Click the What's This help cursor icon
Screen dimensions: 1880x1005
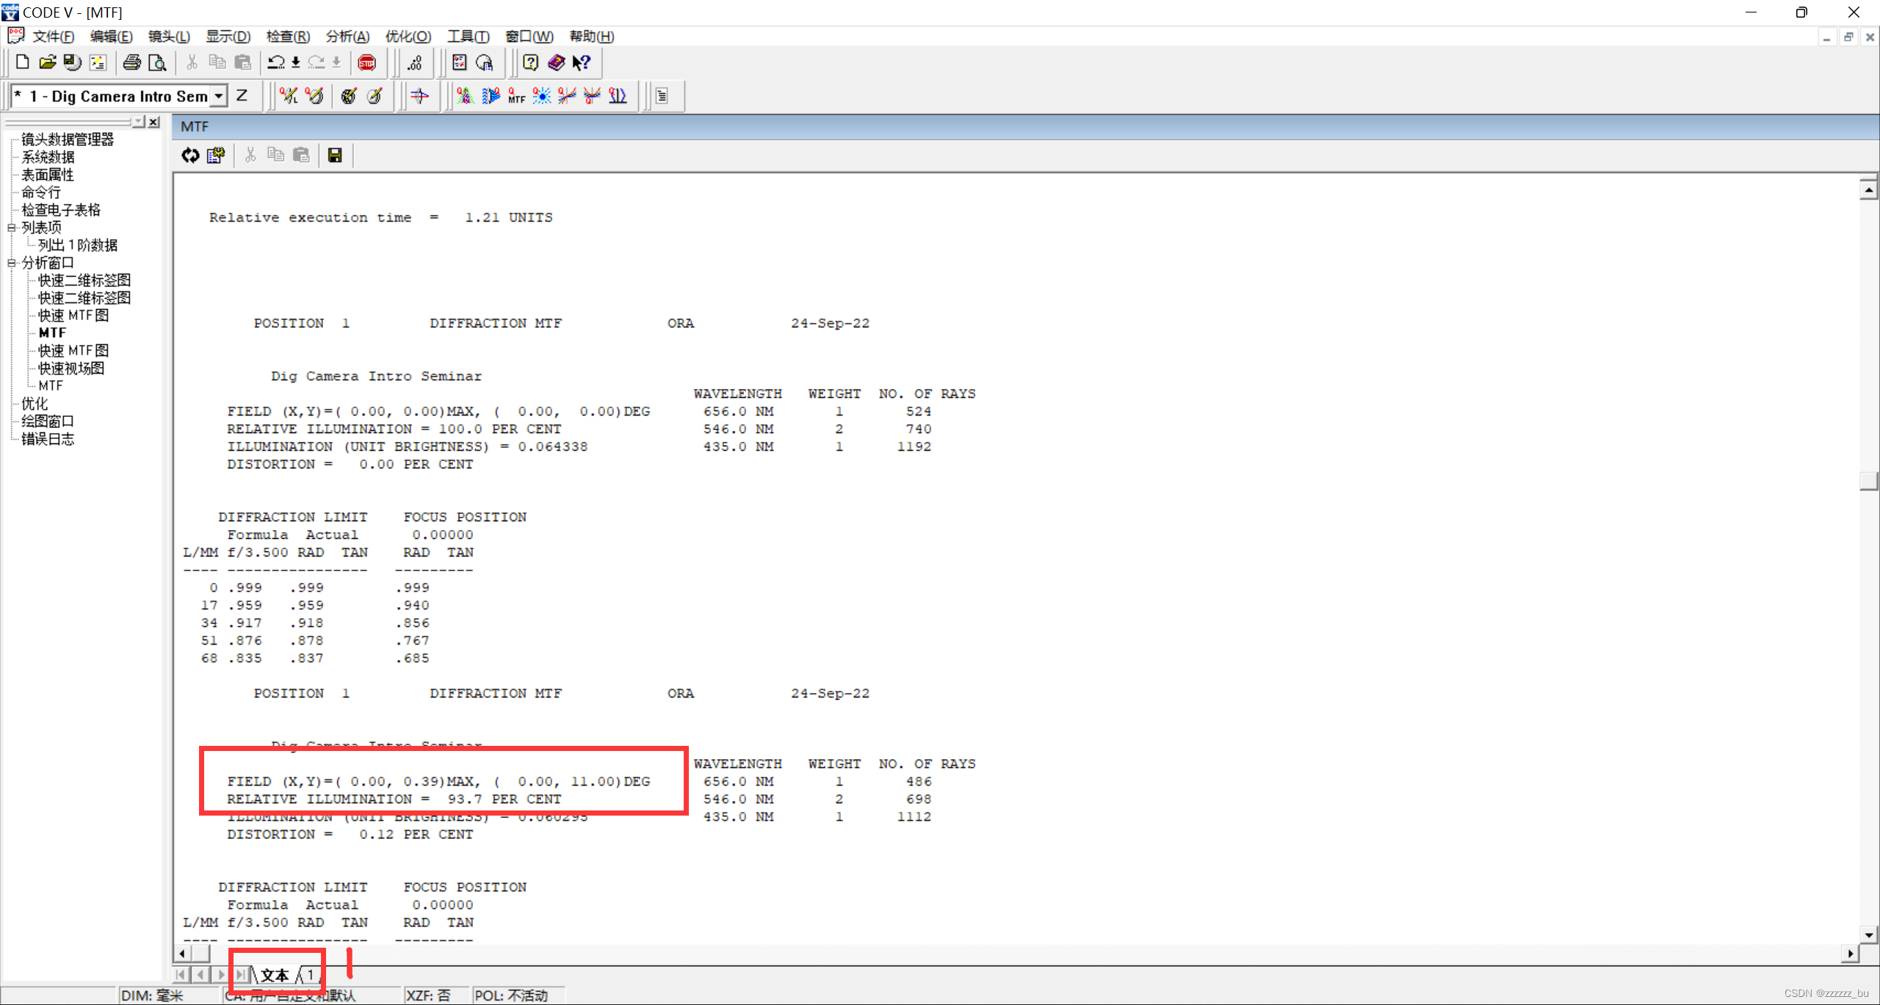coord(581,63)
